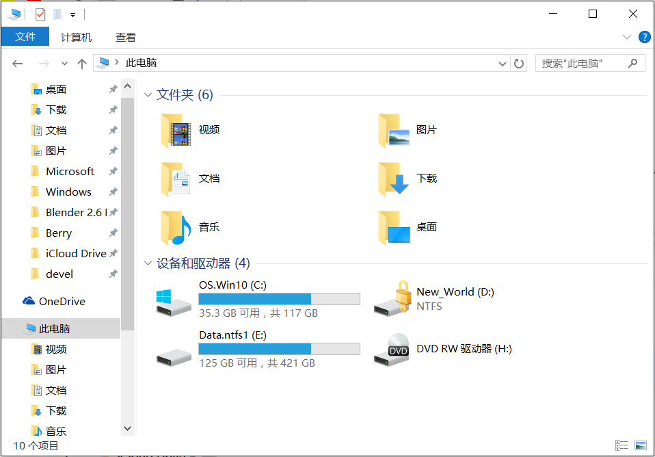655x457 pixels.
Task: Open the 文件 menu
Action: pyautogui.click(x=25, y=37)
